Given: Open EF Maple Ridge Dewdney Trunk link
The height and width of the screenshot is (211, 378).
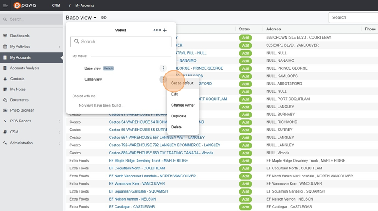Looking at the screenshot, I should (x=148, y=161).
